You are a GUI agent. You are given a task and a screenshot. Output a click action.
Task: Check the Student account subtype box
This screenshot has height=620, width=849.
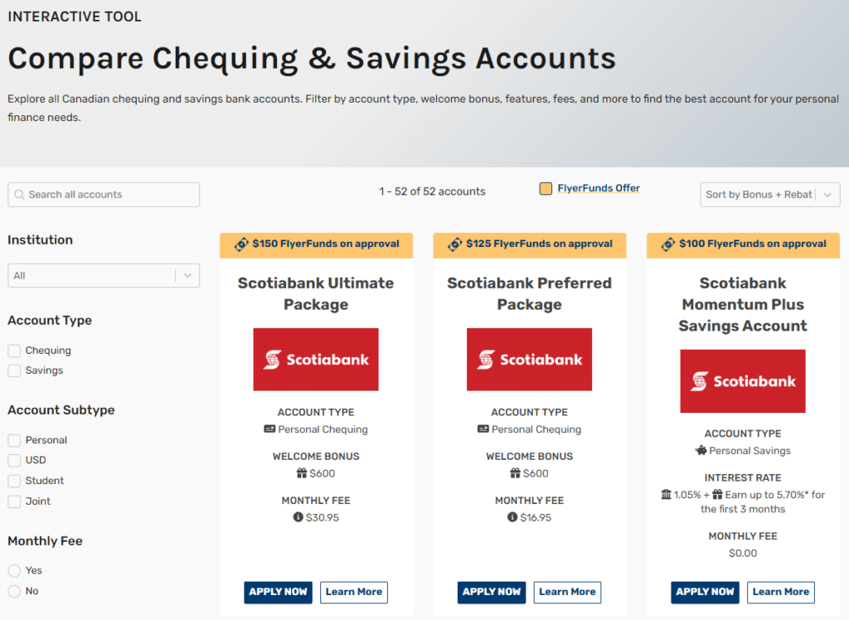[14, 481]
